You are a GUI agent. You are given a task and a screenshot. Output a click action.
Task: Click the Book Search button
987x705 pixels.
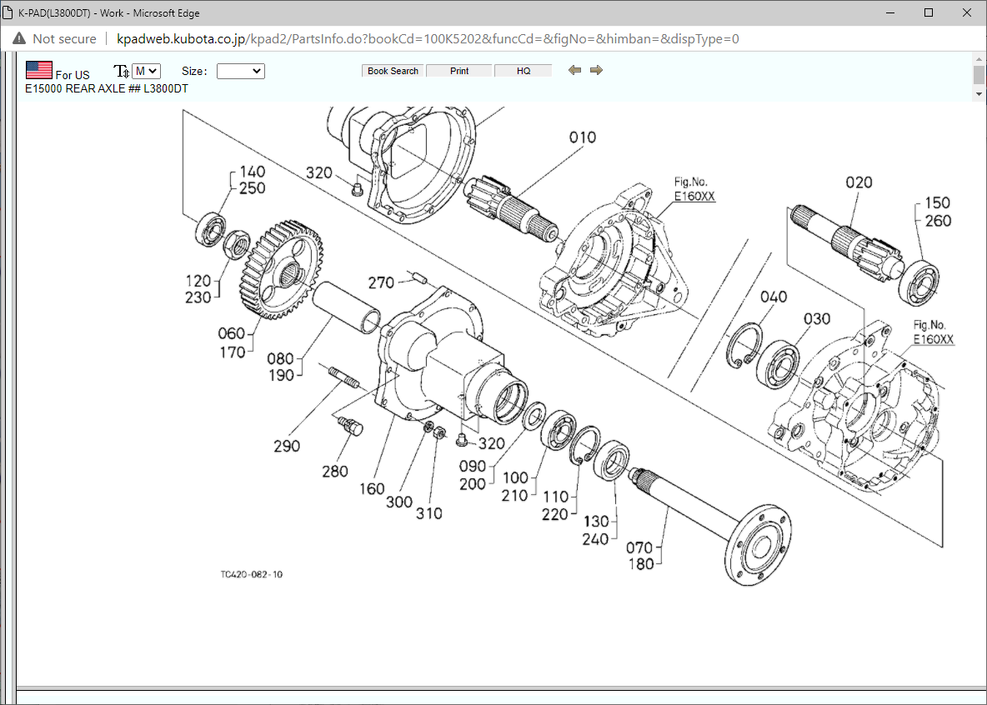393,71
